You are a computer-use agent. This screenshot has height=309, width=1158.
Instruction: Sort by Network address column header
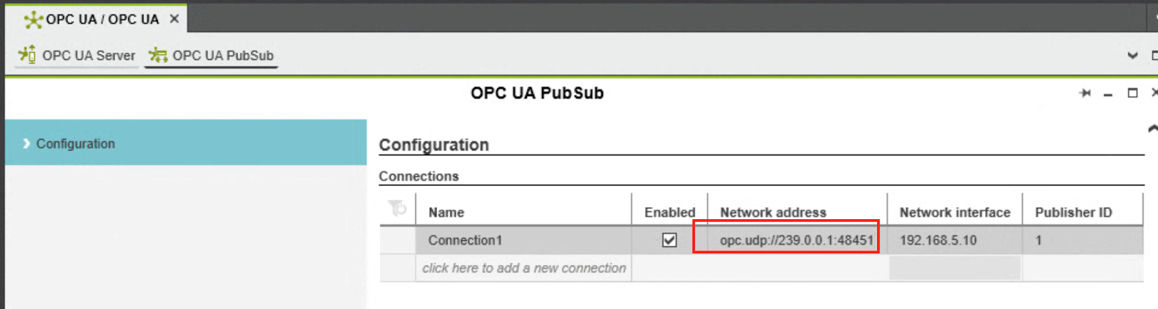click(x=773, y=212)
